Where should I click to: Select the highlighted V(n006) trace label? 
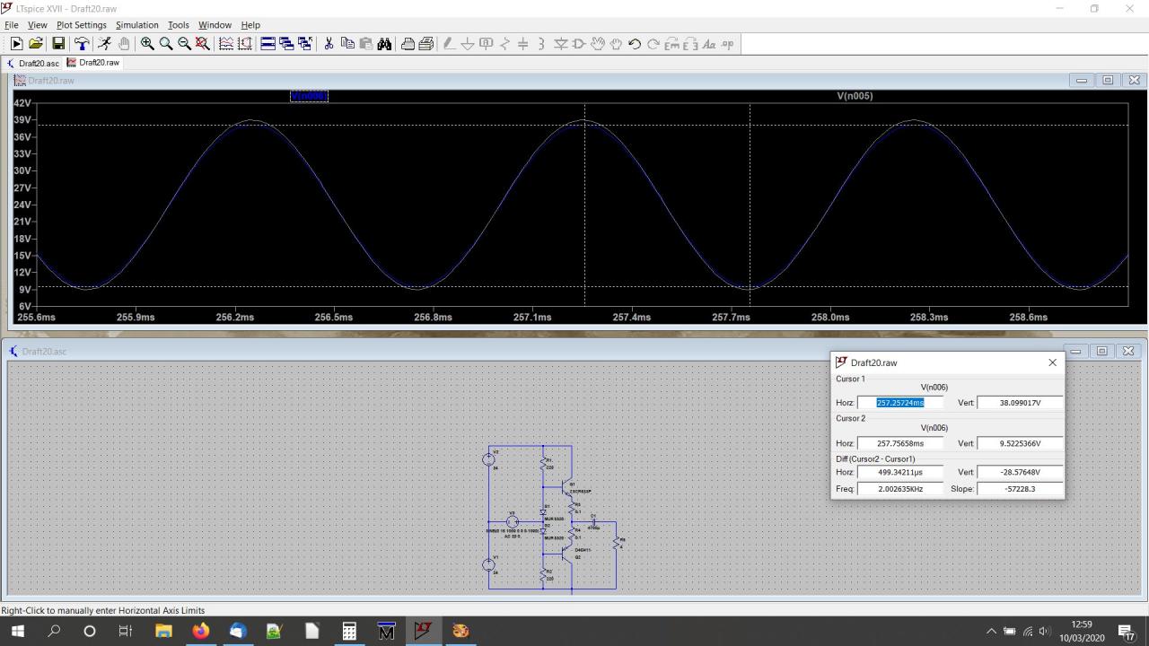tap(309, 96)
